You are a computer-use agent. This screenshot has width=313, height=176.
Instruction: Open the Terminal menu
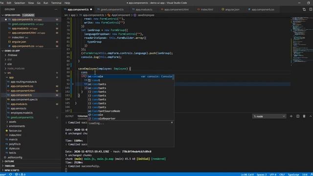click(x=56, y=3)
